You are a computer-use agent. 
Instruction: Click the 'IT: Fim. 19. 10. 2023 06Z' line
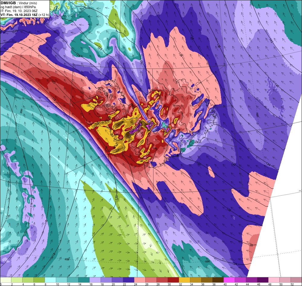tap(18, 11)
